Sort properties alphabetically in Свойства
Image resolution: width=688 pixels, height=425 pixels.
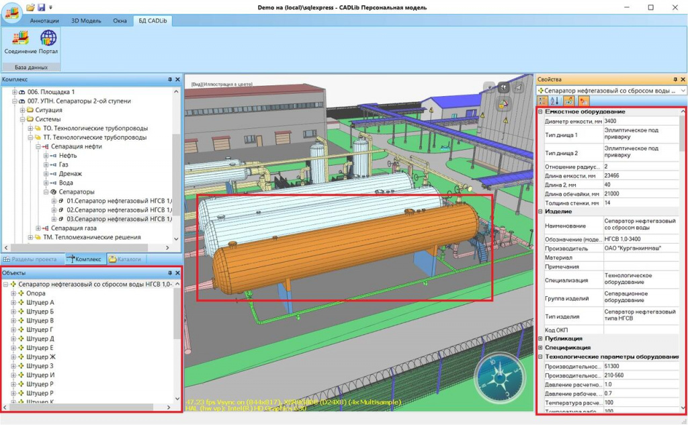tap(554, 101)
